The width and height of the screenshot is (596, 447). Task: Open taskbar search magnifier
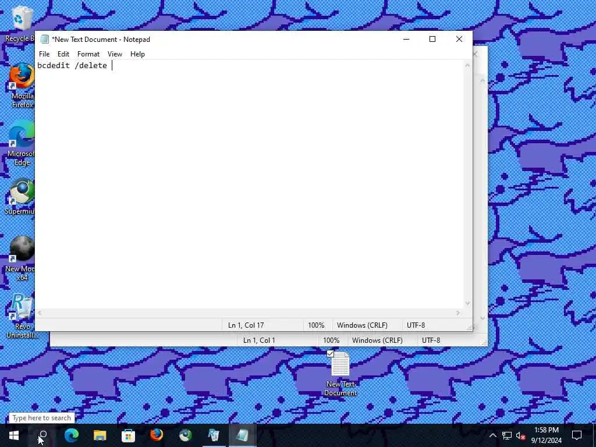42,435
